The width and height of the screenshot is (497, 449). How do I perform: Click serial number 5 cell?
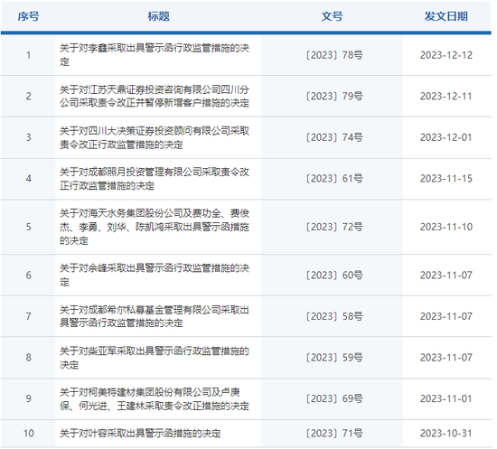(x=28, y=227)
